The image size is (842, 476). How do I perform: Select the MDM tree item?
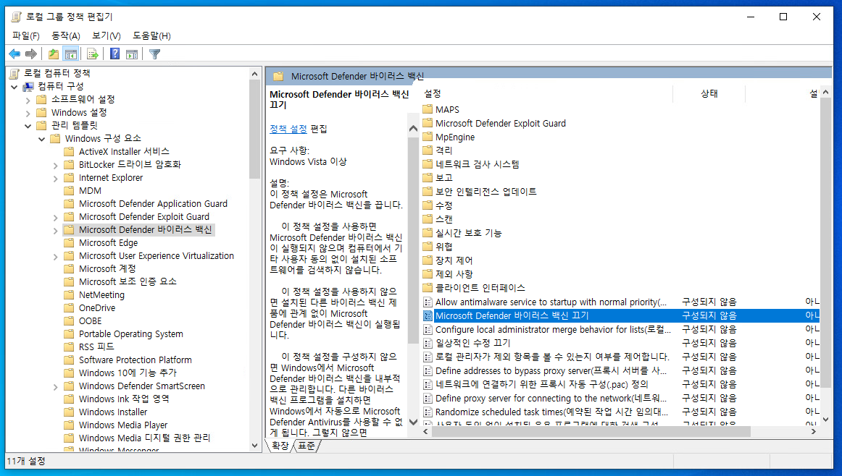click(x=90, y=191)
